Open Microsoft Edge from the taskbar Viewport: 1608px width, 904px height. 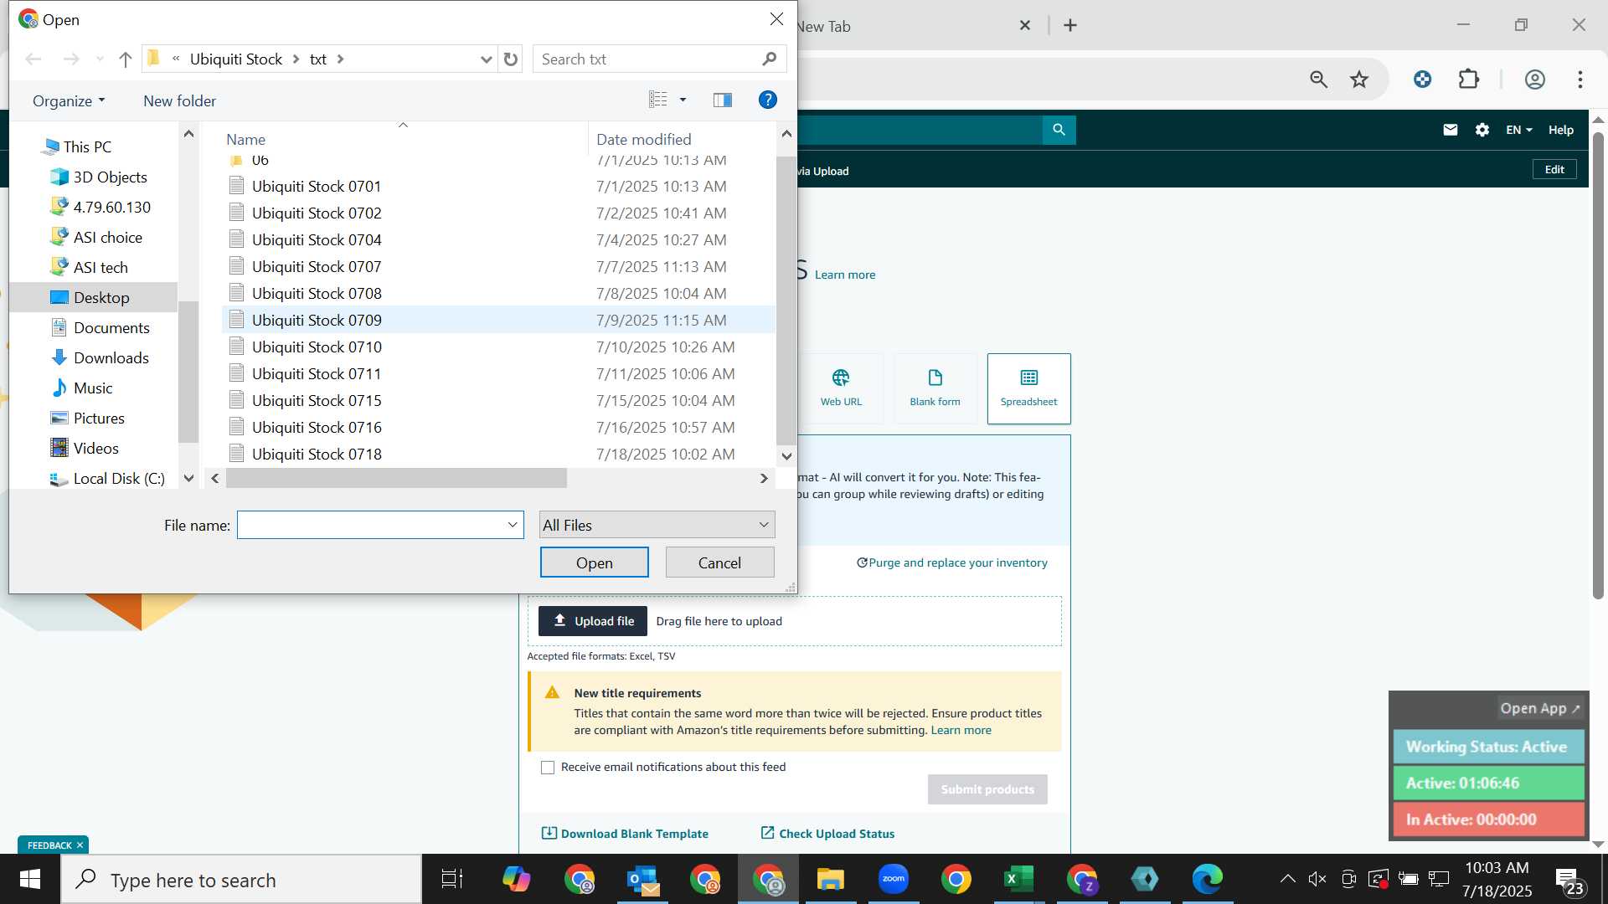coord(1207,879)
